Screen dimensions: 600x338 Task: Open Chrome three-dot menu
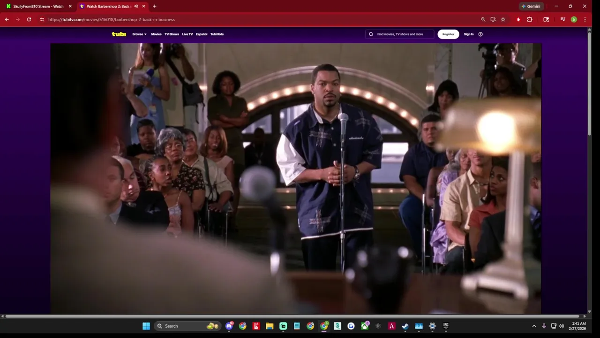pos(585,19)
